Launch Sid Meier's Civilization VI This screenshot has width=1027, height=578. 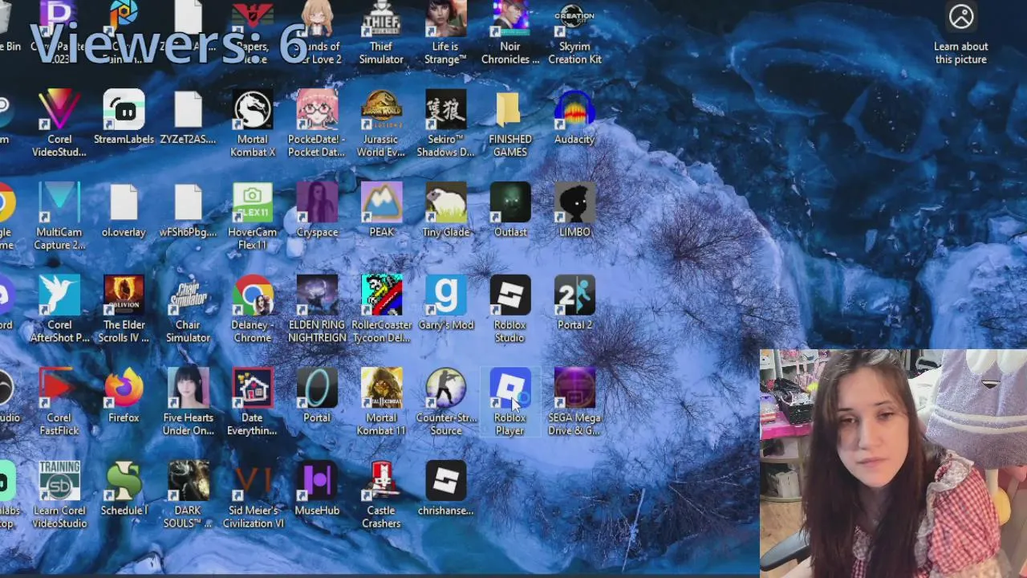(253, 495)
